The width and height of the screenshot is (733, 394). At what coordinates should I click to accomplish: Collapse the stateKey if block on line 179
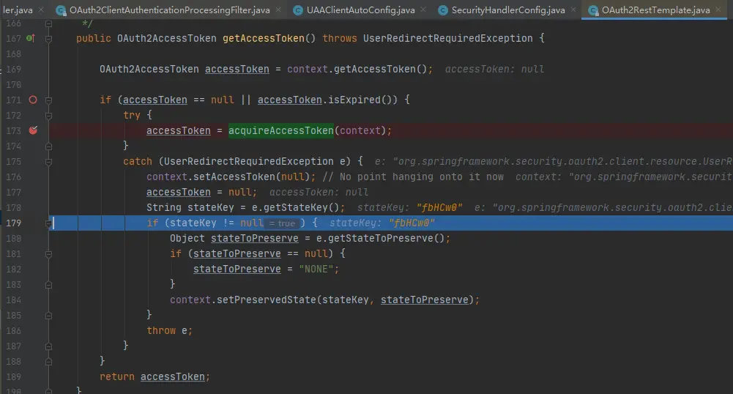point(48,223)
